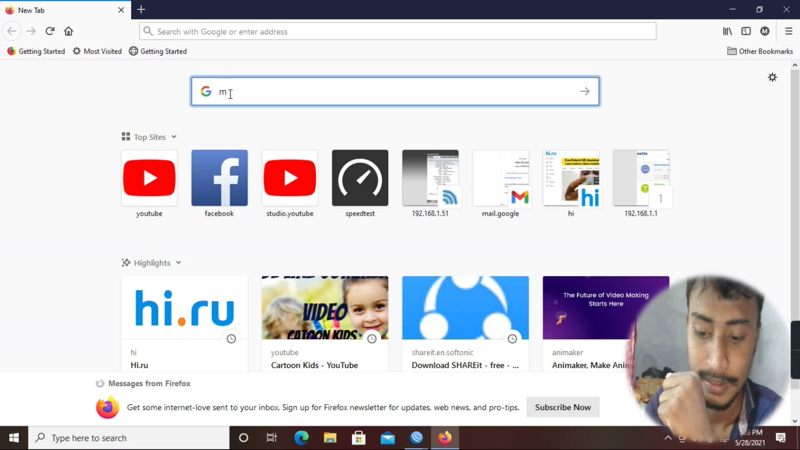Open first Getting Started bookmark
800x450 pixels.
[x=36, y=51]
